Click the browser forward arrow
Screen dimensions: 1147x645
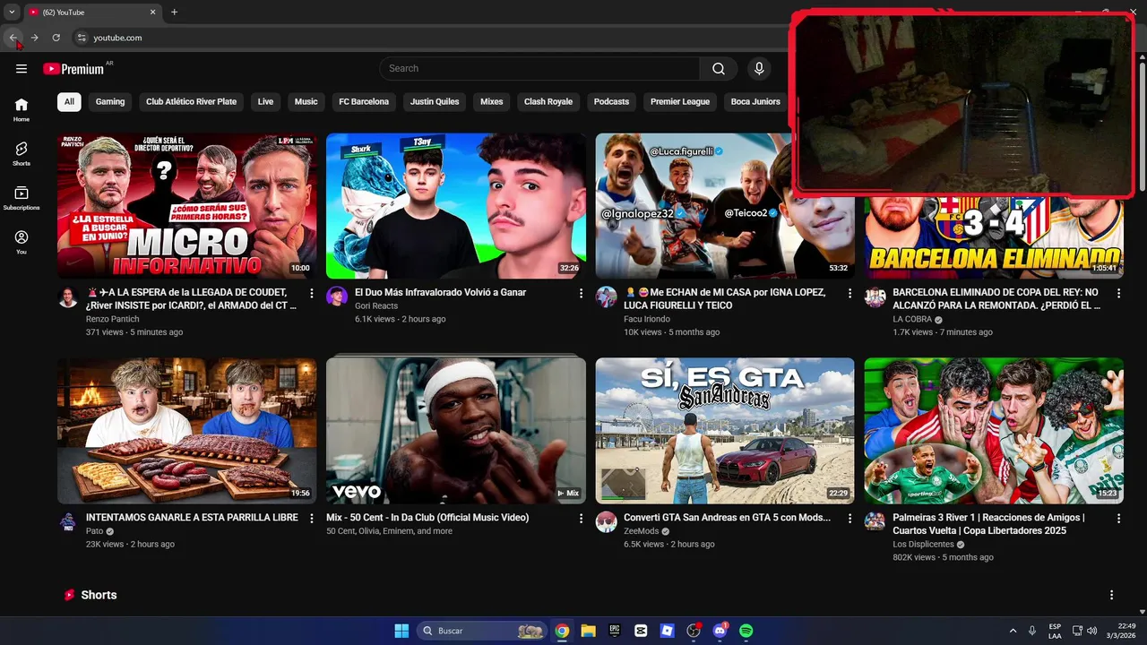point(35,38)
